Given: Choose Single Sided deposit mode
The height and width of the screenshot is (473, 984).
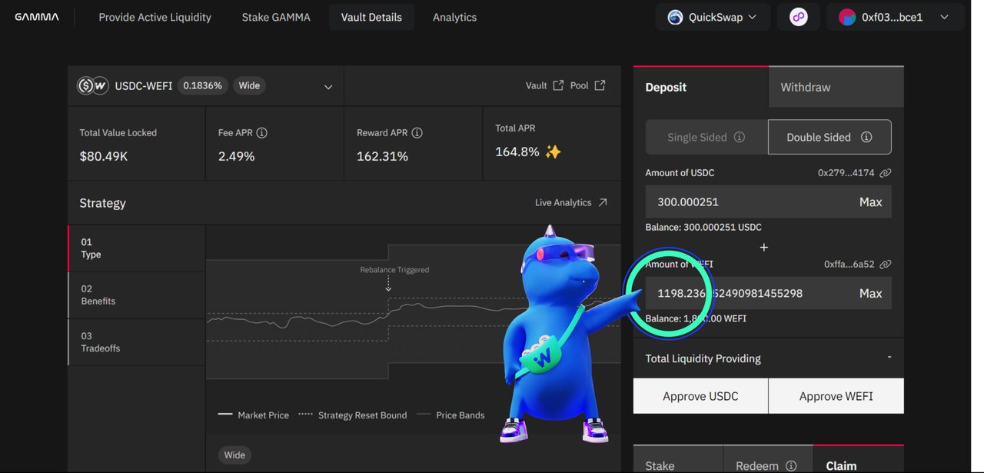Looking at the screenshot, I should [x=706, y=137].
